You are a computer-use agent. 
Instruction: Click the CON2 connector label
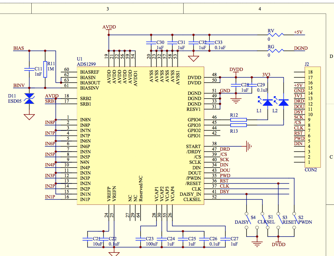point(311,170)
